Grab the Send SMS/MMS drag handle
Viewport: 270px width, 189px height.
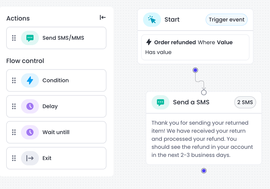pos(14,38)
